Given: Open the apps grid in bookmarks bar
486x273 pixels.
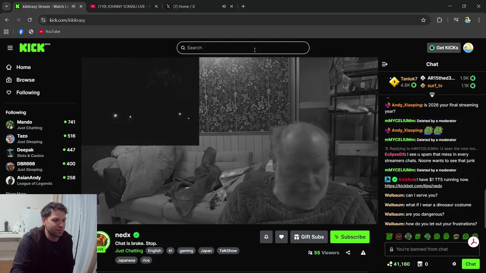Looking at the screenshot, I should [x=6, y=31].
